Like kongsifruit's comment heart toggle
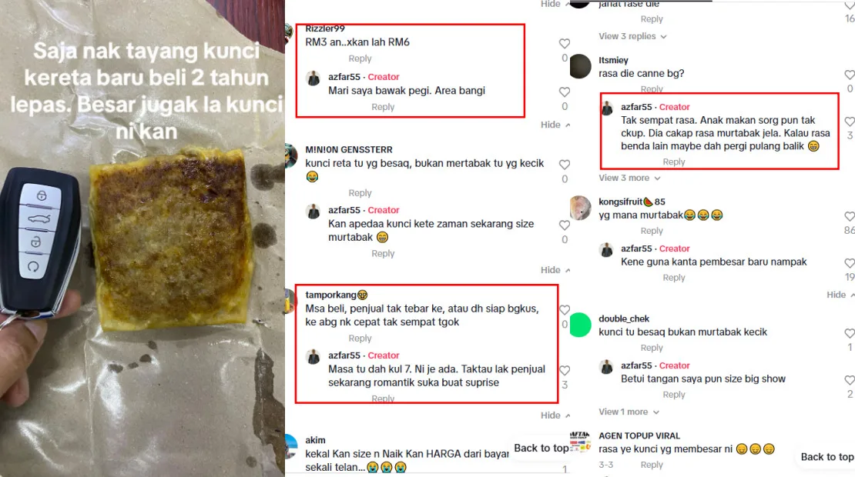Viewport: 855px width, 477px height. [x=850, y=216]
